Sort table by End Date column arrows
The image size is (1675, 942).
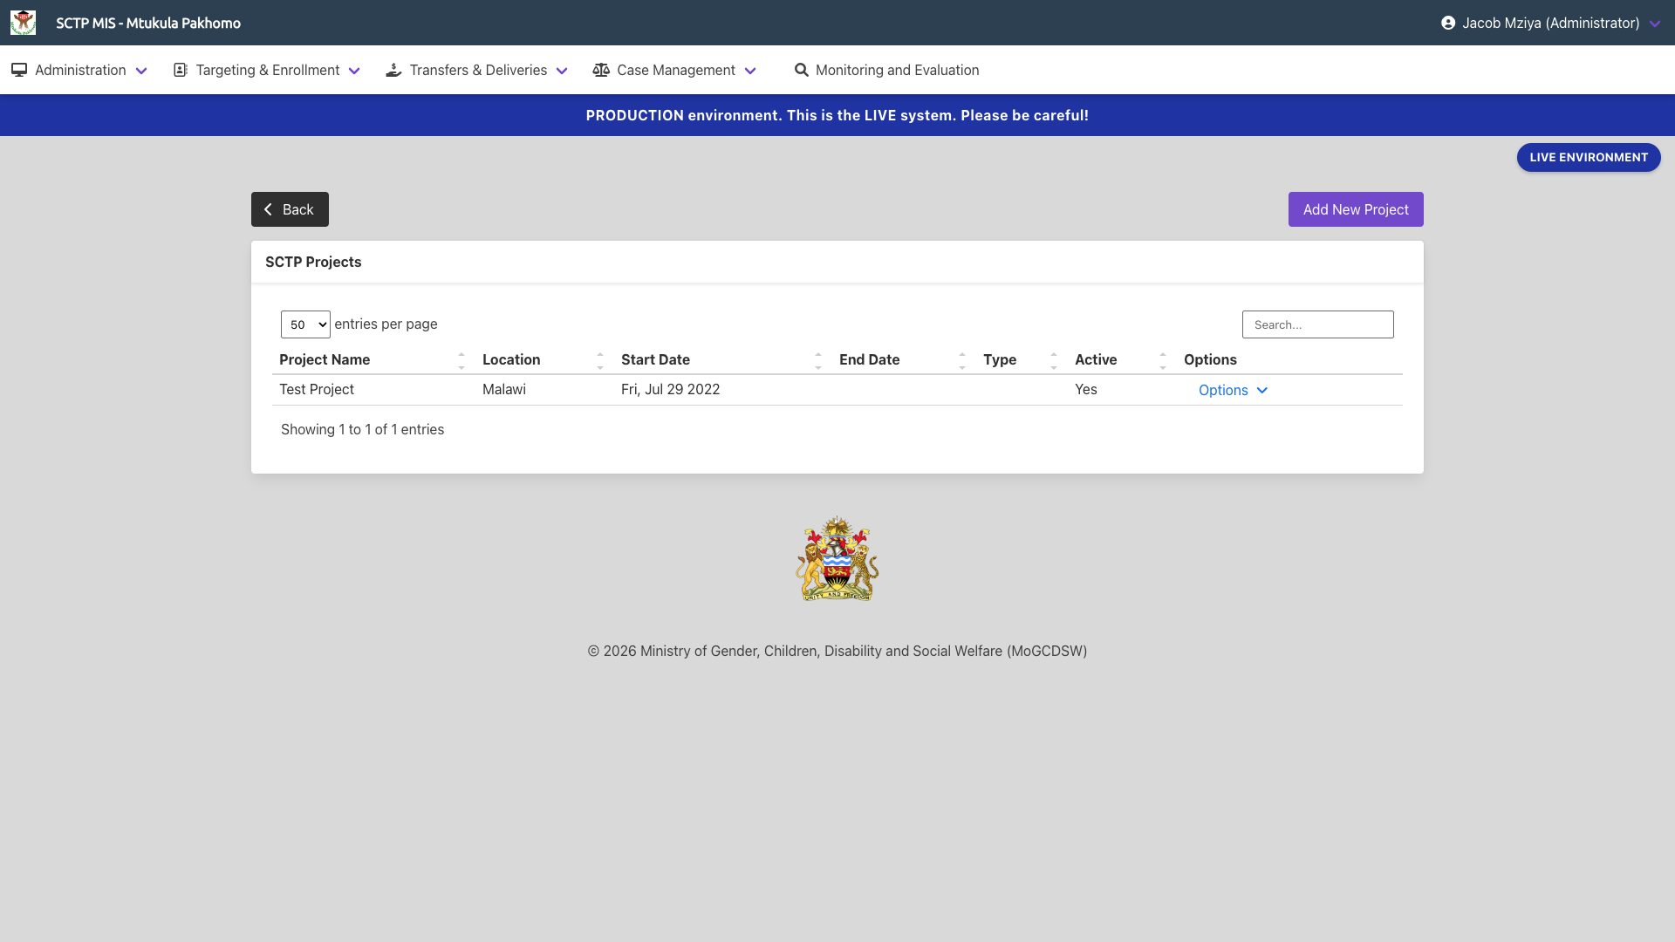coord(962,360)
